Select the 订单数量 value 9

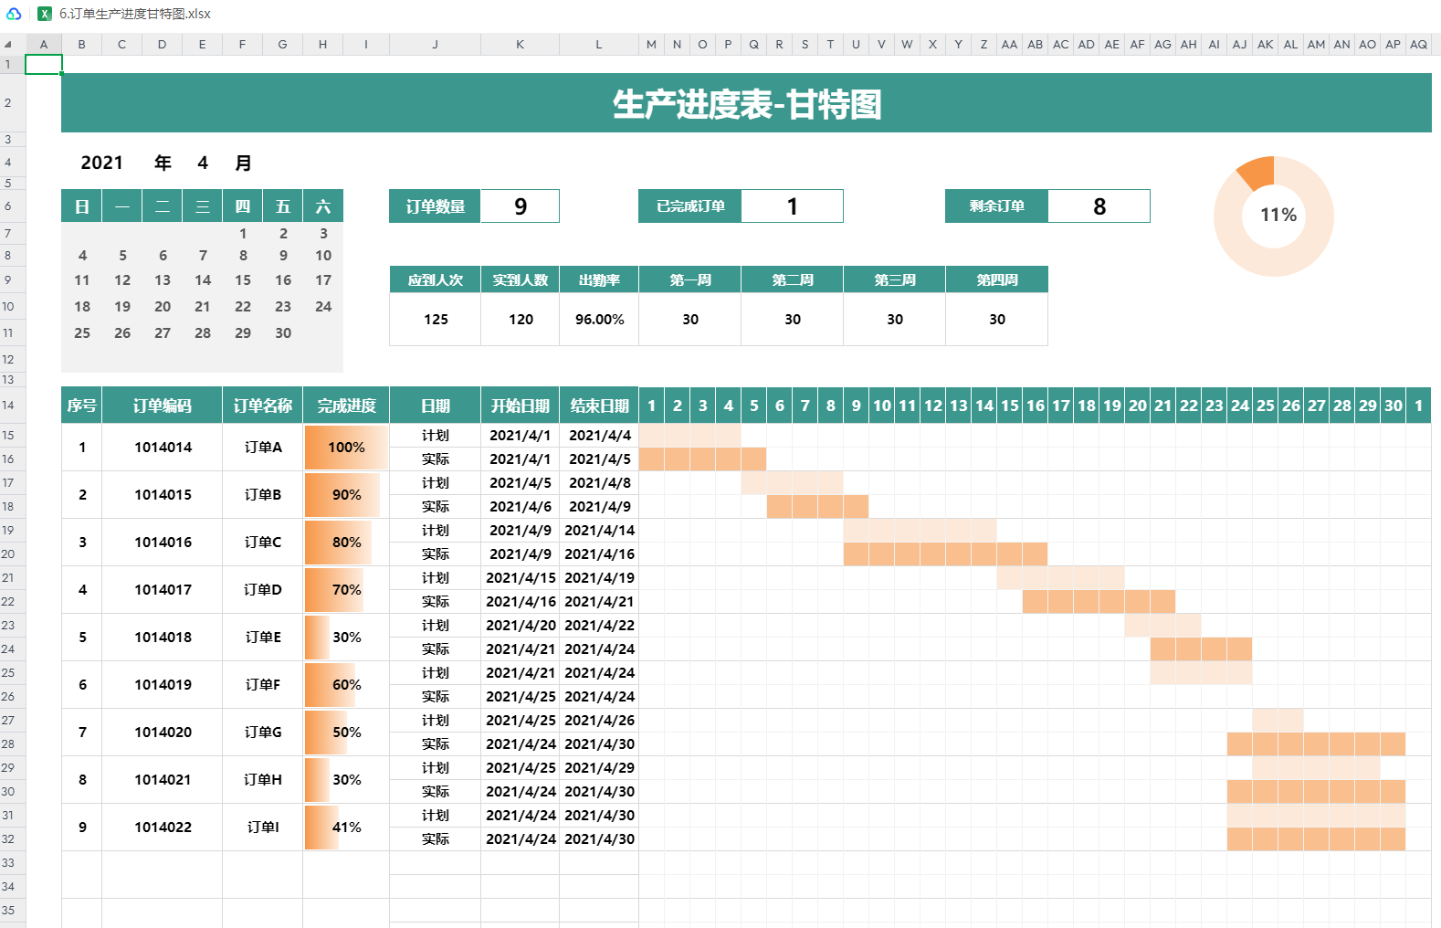[520, 206]
